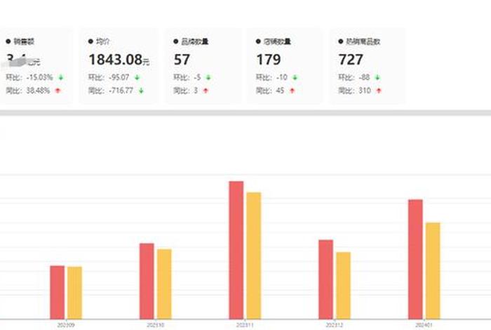This screenshot has height=330, width=491.
Task: Click the store count value 179
Action: tap(269, 60)
